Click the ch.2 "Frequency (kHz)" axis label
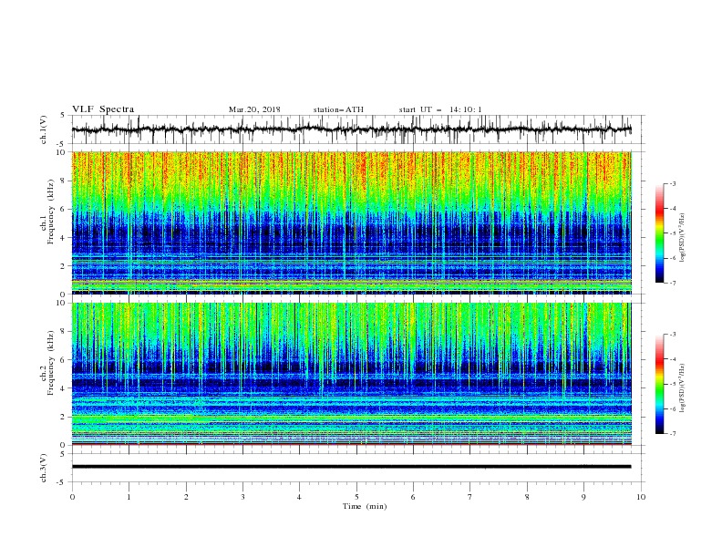Viewport: 722px width, 558px height. [51, 363]
